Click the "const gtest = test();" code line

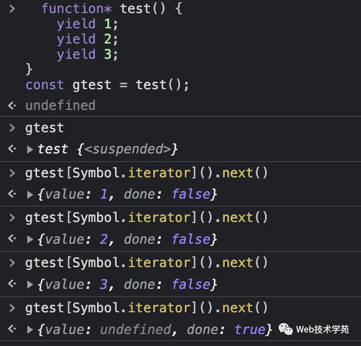pyautogui.click(x=107, y=85)
